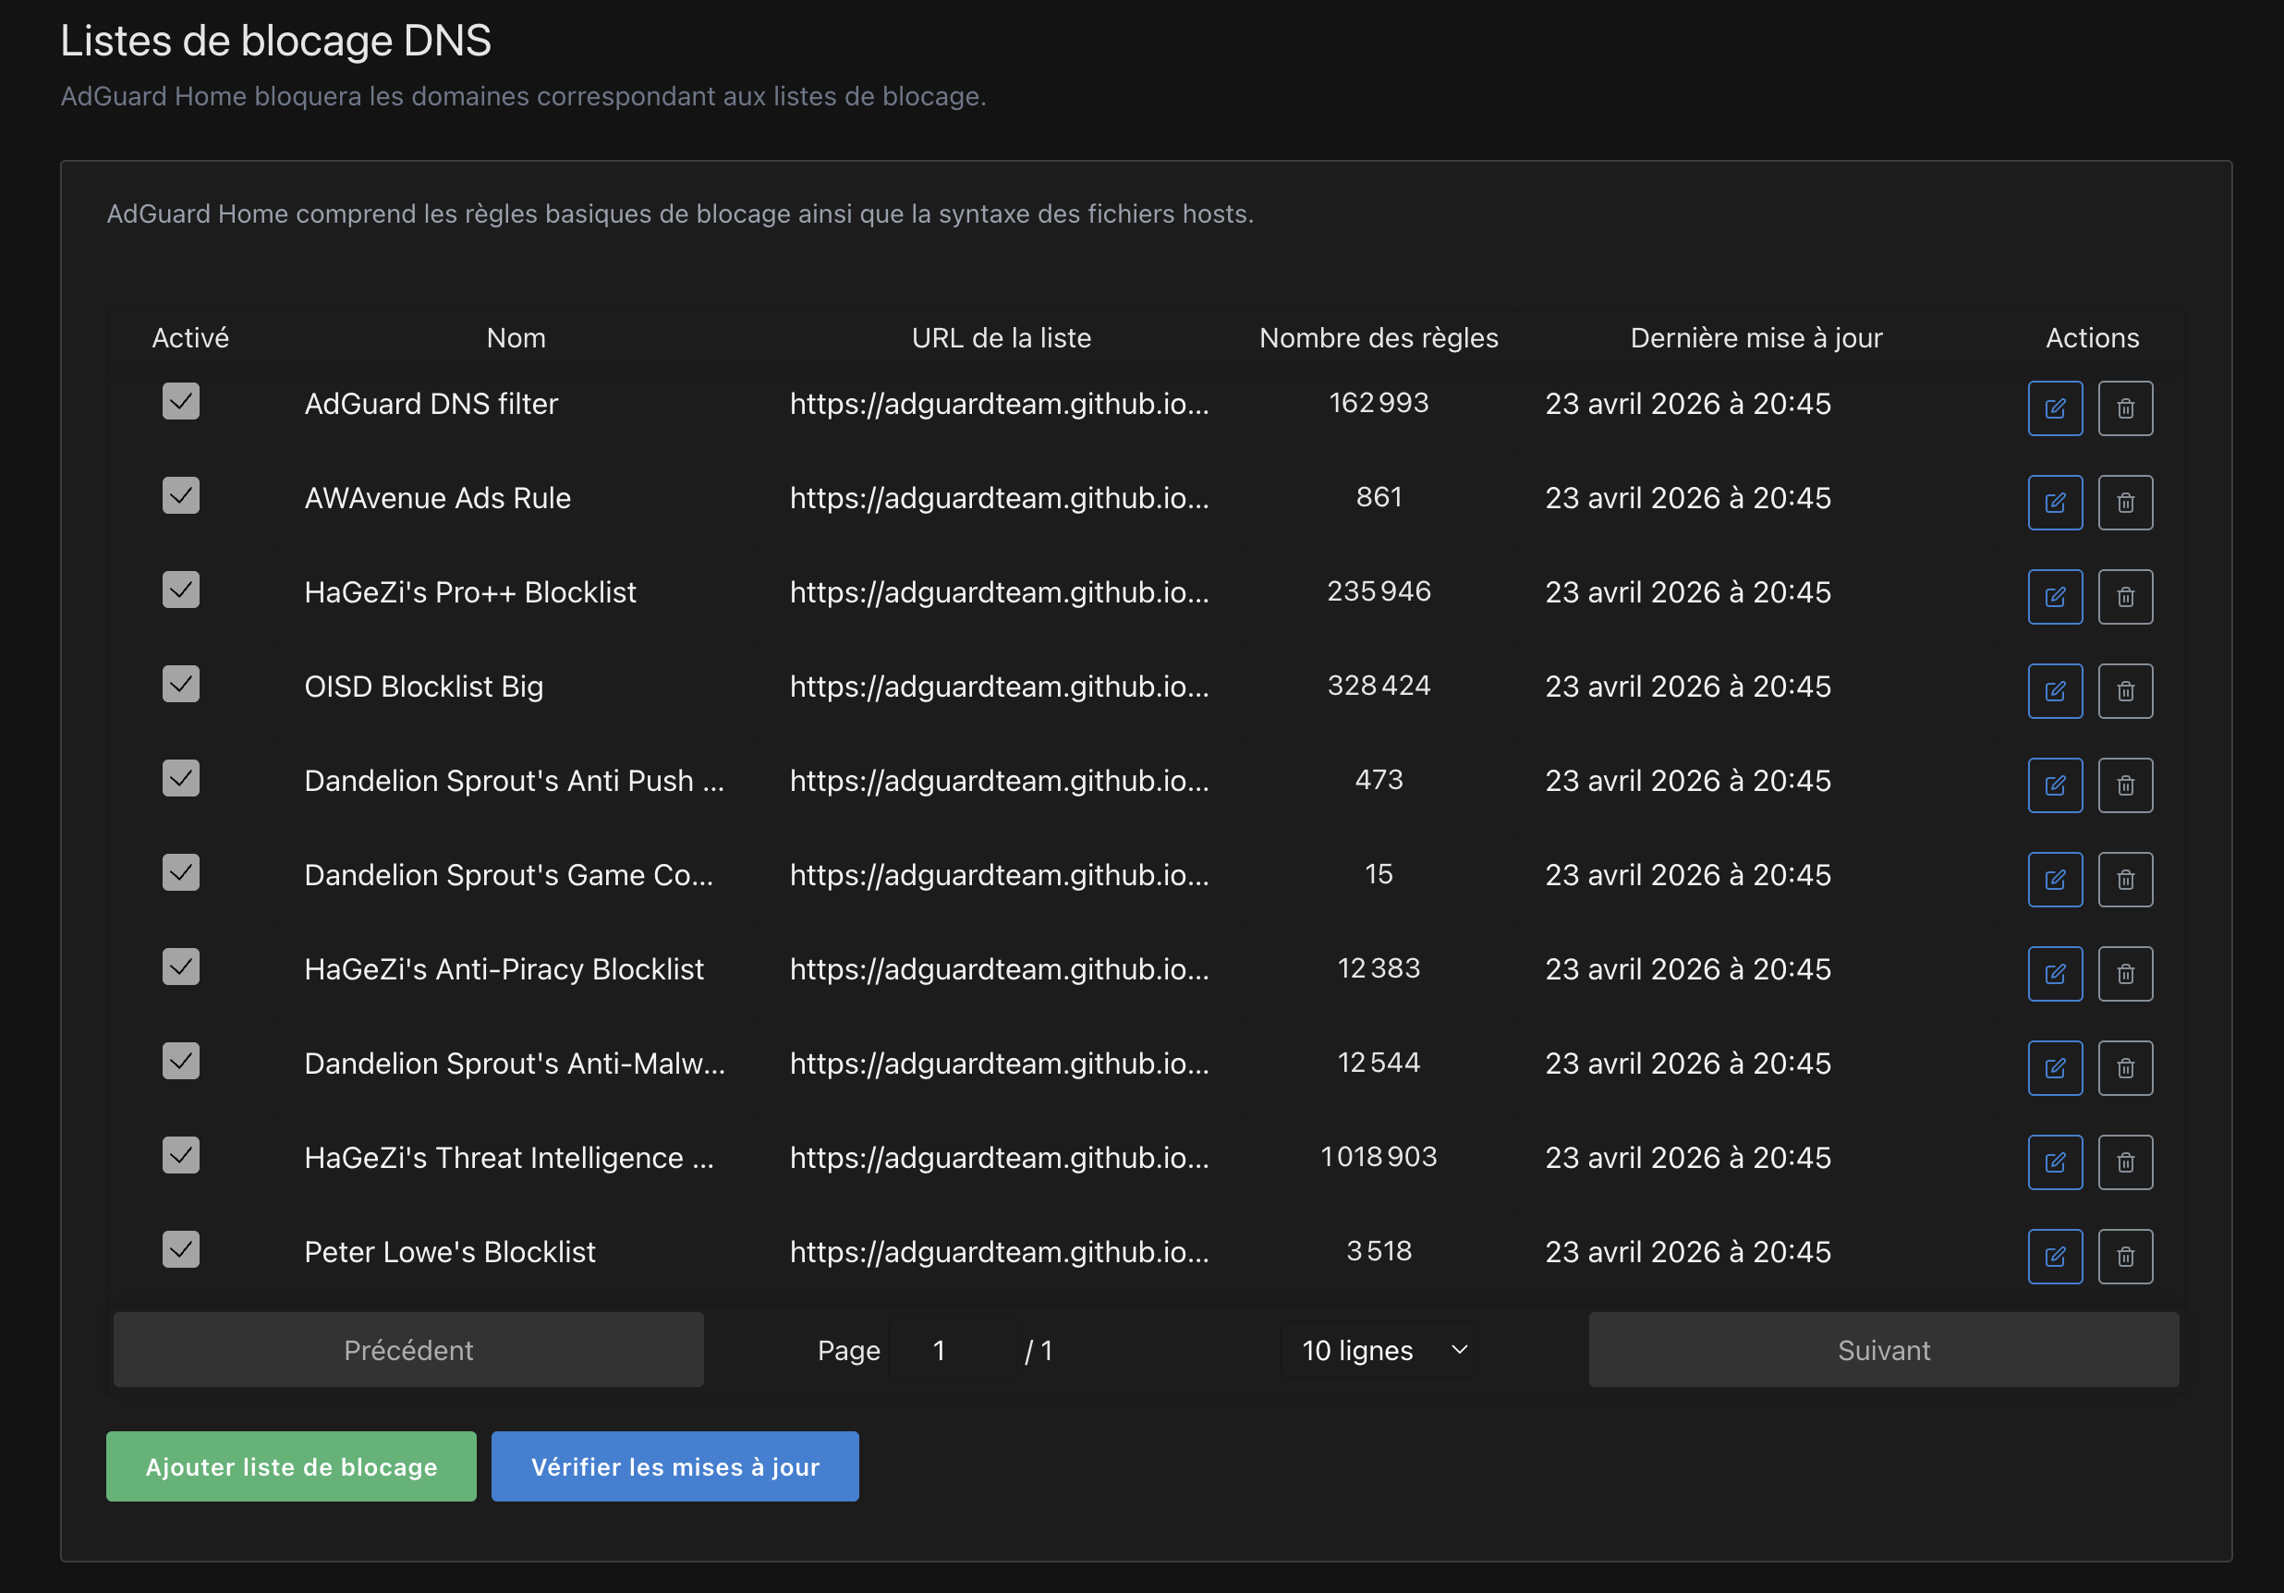
Task: Click the 12 544 rules count
Action: 1379,1063
